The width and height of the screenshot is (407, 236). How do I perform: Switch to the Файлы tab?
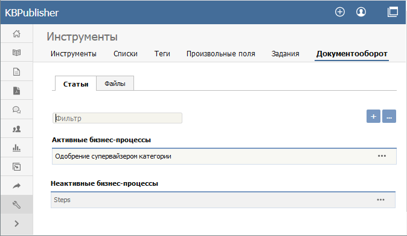coord(115,84)
